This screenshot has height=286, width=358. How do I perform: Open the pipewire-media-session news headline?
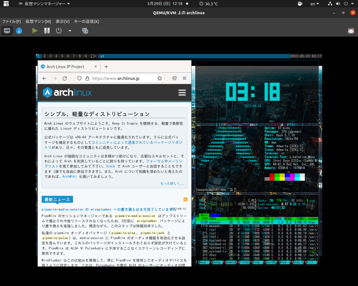pos(109,209)
